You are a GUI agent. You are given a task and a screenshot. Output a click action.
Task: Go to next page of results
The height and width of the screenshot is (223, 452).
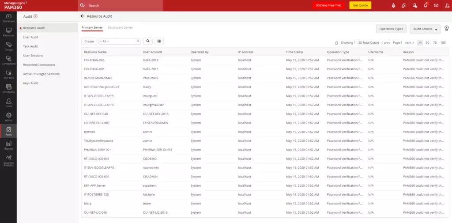click(409, 43)
